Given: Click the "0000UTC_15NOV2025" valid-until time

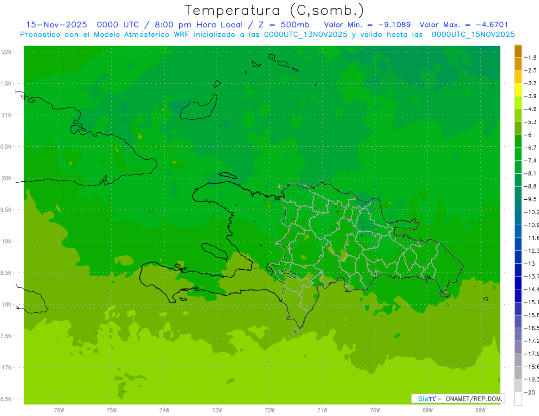Looking at the screenshot, I should coord(473,35).
